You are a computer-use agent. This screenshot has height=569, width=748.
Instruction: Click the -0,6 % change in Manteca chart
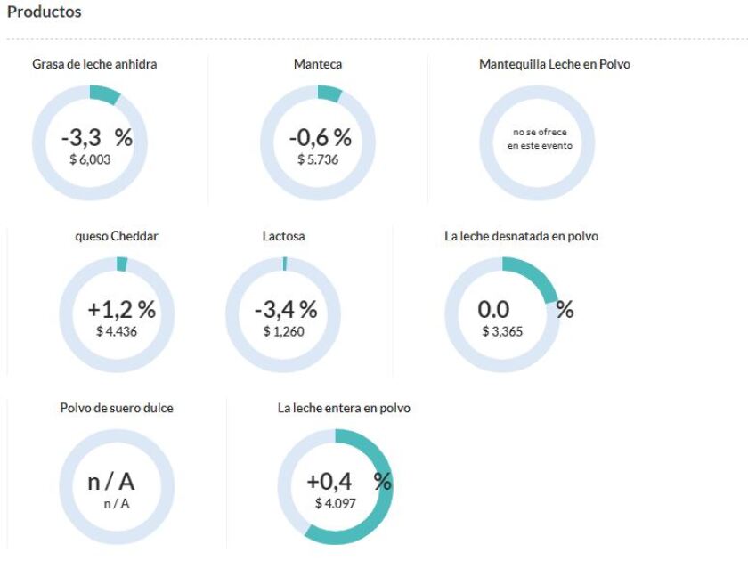point(320,138)
